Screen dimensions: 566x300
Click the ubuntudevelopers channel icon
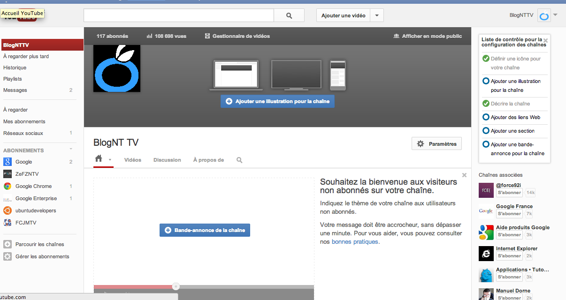(x=8, y=210)
